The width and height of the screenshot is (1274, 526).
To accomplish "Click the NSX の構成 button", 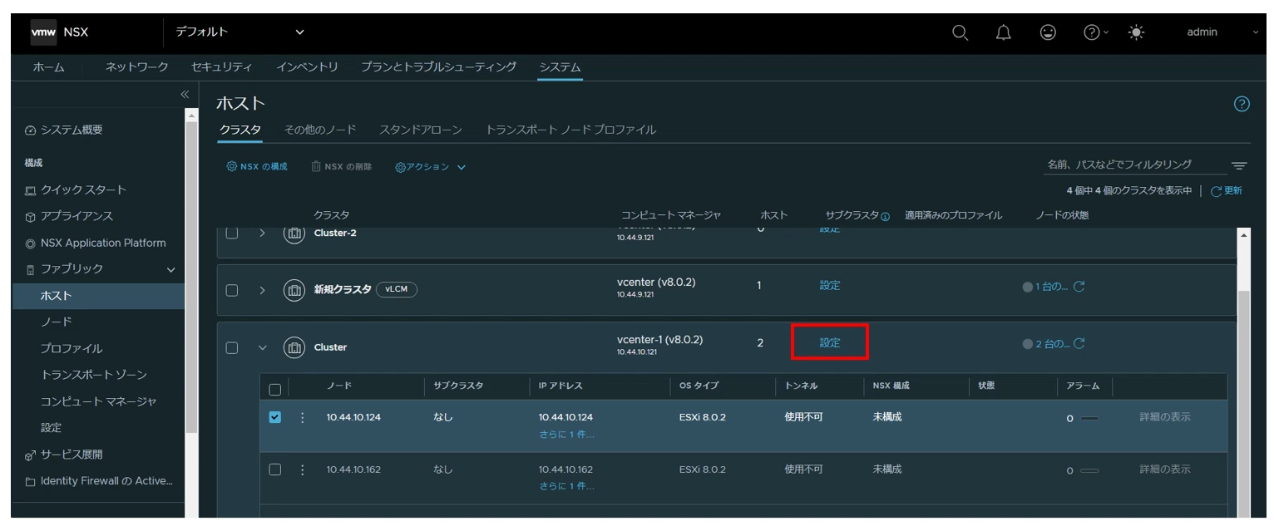I will [257, 167].
